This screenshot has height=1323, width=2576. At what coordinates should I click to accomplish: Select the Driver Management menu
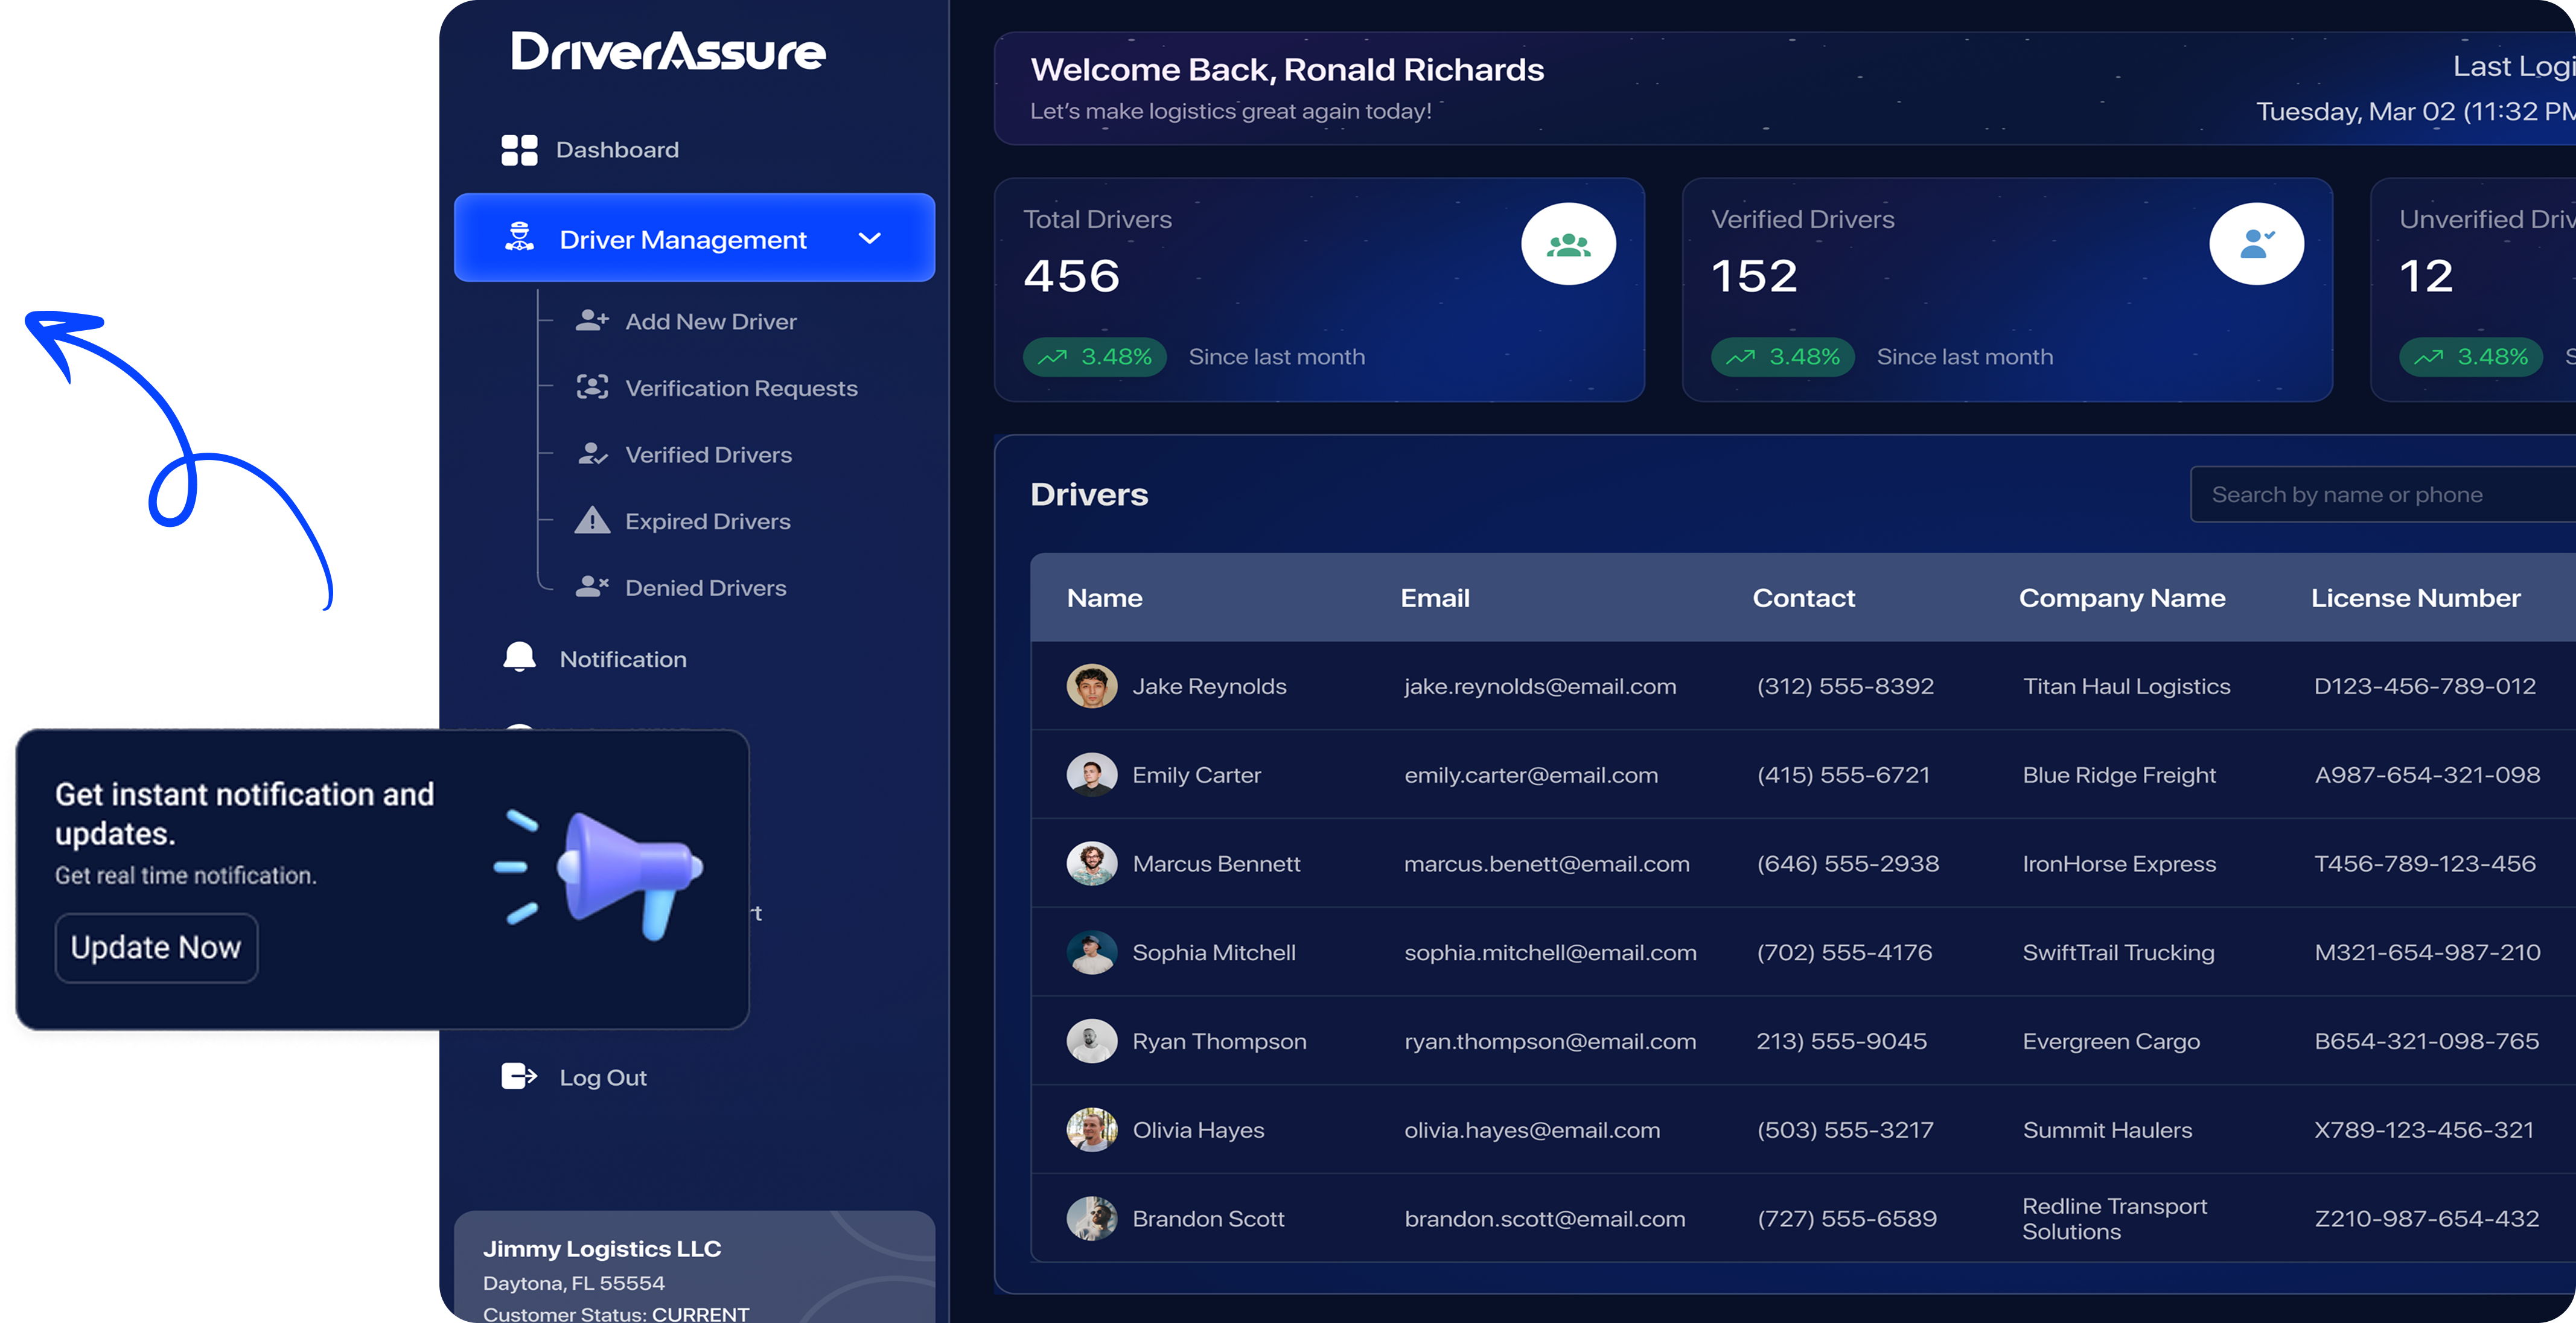(x=682, y=239)
